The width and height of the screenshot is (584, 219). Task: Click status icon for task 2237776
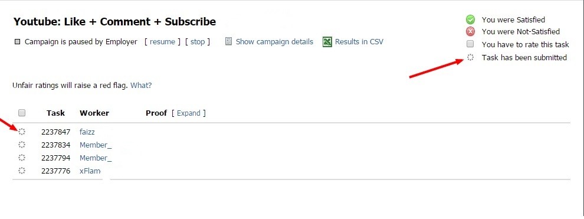pos(22,171)
